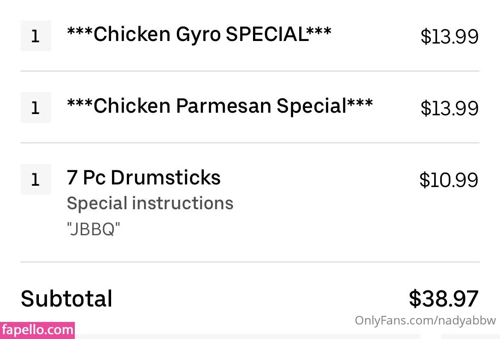Click the $10.99 Drumsticks price
This screenshot has width=500, height=339.
[x=448, y=180]
